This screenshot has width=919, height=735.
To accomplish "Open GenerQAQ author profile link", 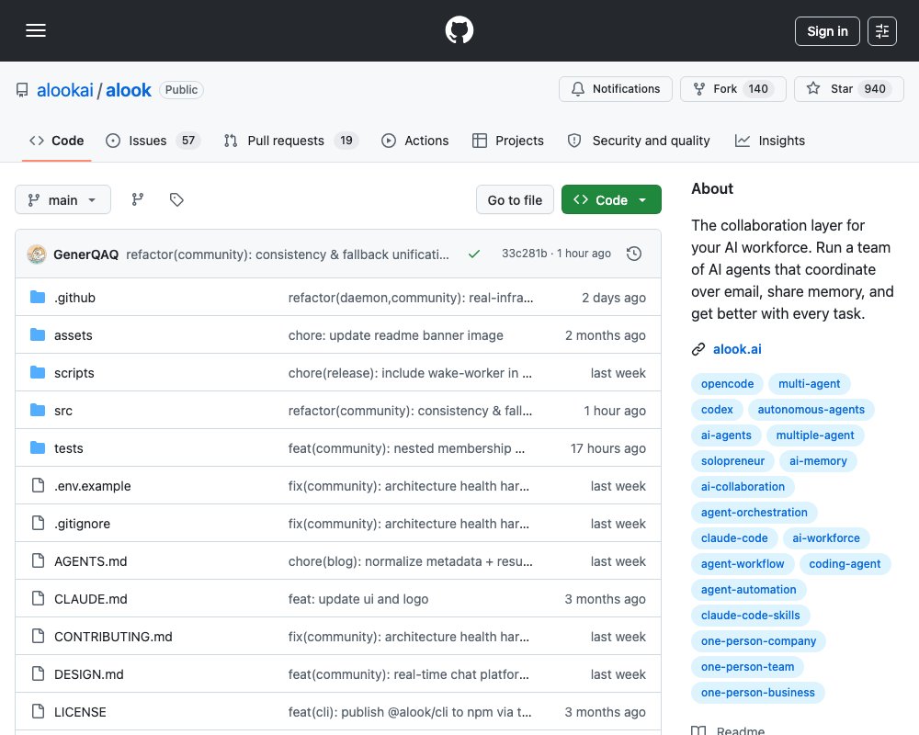I will pyautogui.click(x=85, y=254).
